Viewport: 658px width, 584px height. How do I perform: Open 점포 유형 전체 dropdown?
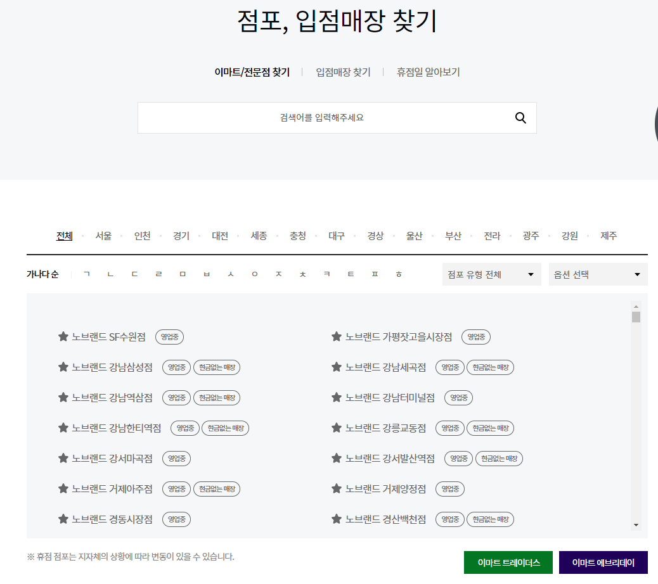(491, 275)
